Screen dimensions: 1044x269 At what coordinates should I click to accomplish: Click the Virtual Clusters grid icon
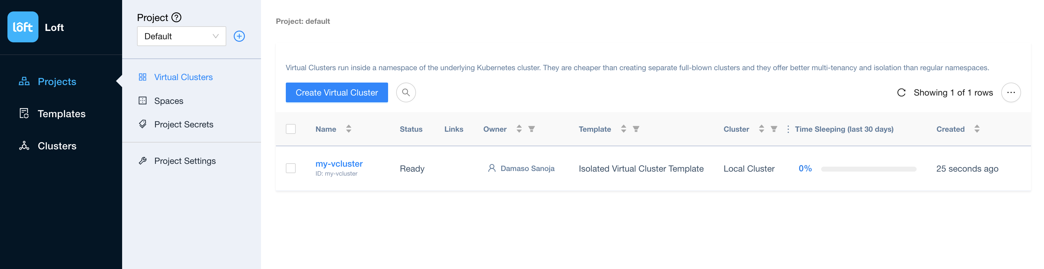pyautogui.click(x=143, y=77)
